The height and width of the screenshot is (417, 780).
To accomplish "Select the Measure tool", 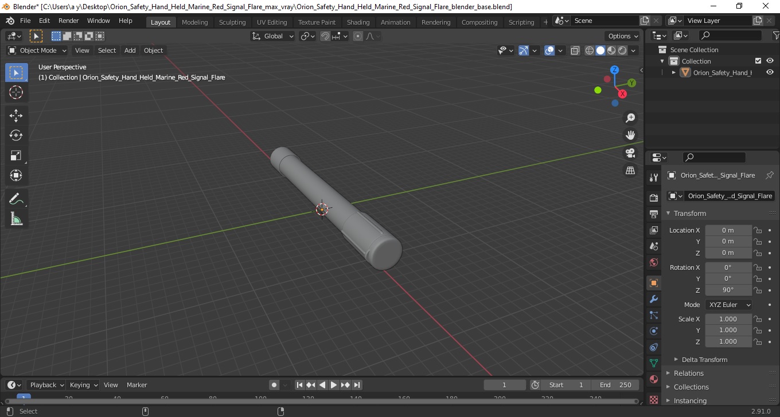I will click(16, 219).
